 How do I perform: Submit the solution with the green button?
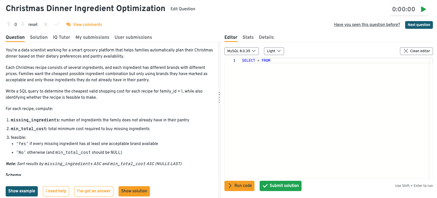(x=280, y=186)
